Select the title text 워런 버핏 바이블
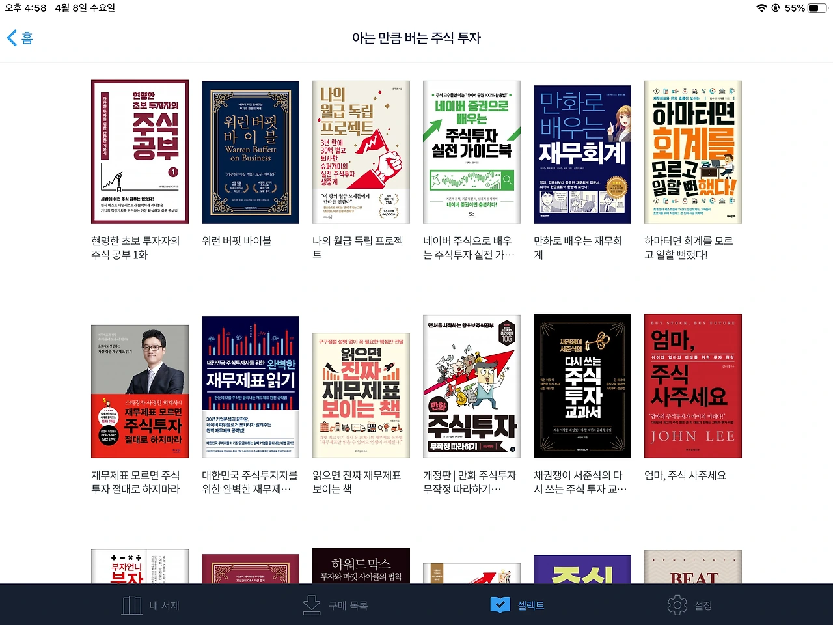The width and height of the screenshot is (833, 625). (236, 241)
